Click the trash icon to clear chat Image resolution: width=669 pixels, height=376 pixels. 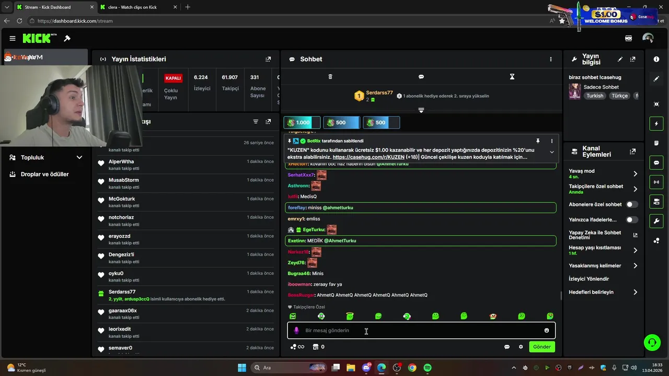pyautogui.click(x=330, y=77)
